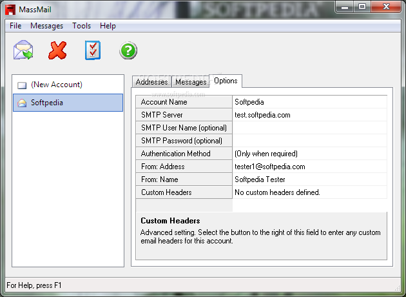Switch to the Messages tab
The width and height of the screenshot is (406, 297).
(x=191, y=82)
